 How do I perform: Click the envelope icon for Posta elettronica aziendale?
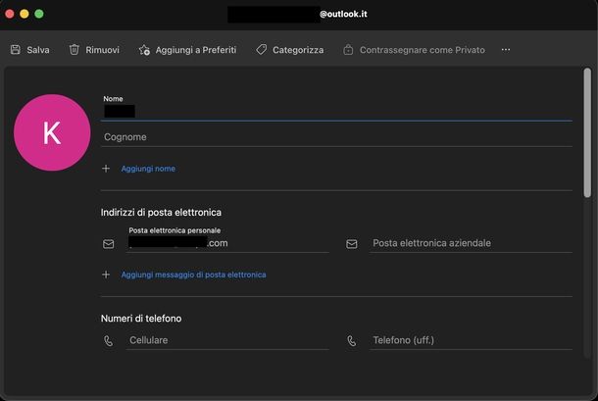tap(352, 244)
